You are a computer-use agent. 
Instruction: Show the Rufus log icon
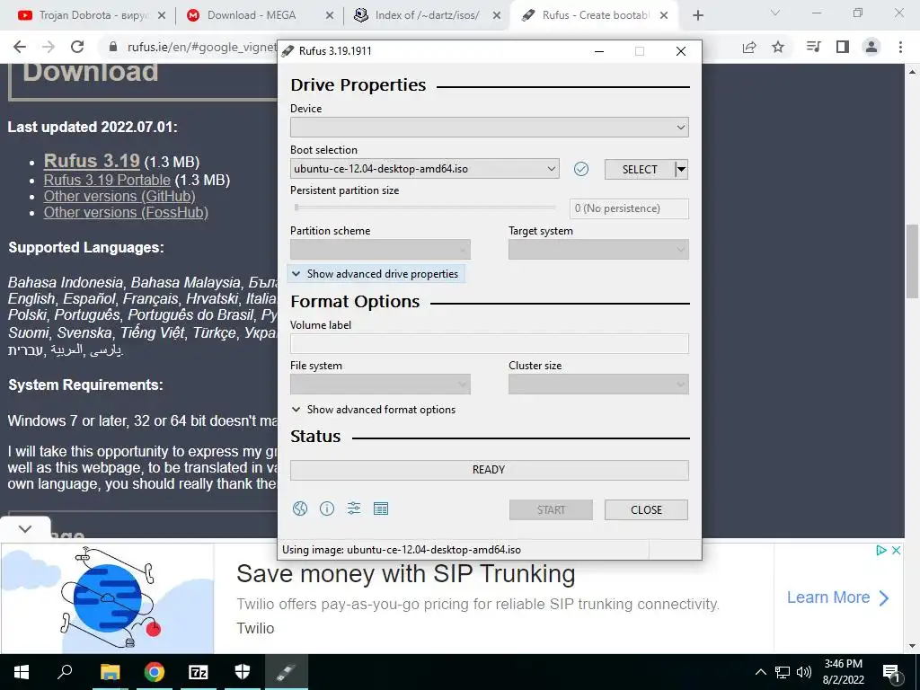coord(381,509)
